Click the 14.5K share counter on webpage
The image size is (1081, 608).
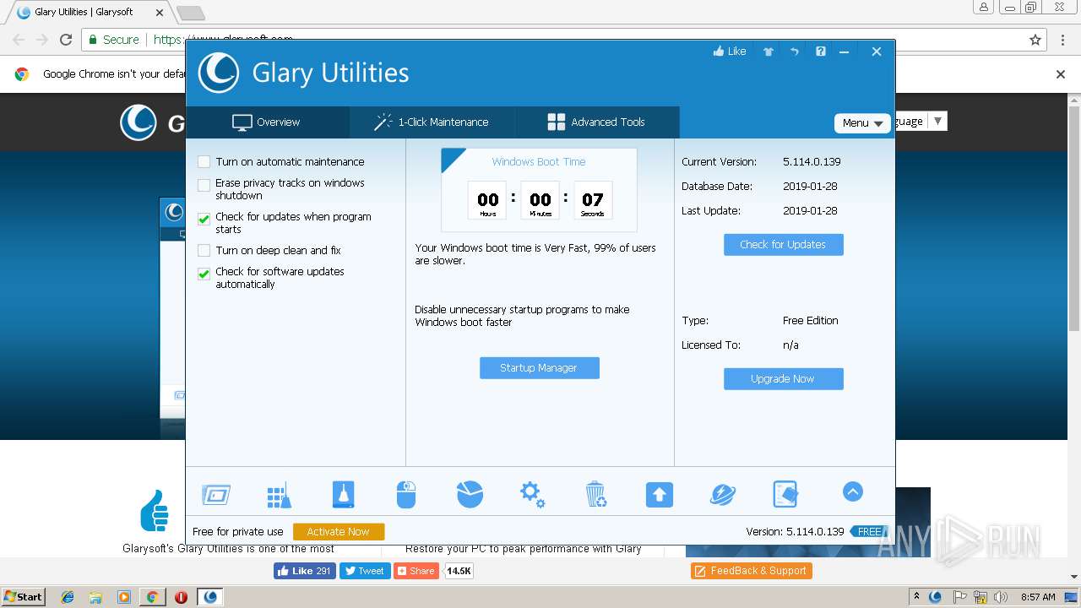pos(459,571)
